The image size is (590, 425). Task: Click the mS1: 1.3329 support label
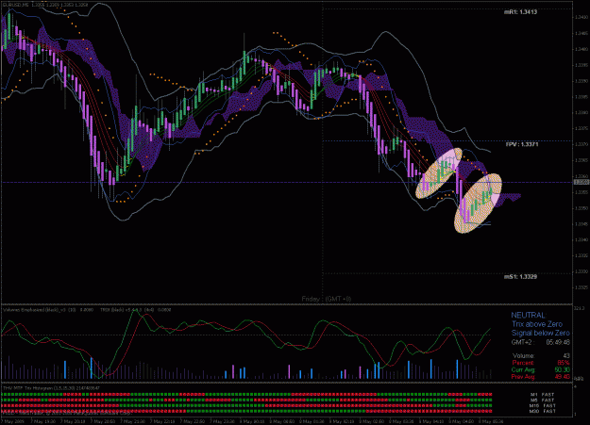[520, 276]
